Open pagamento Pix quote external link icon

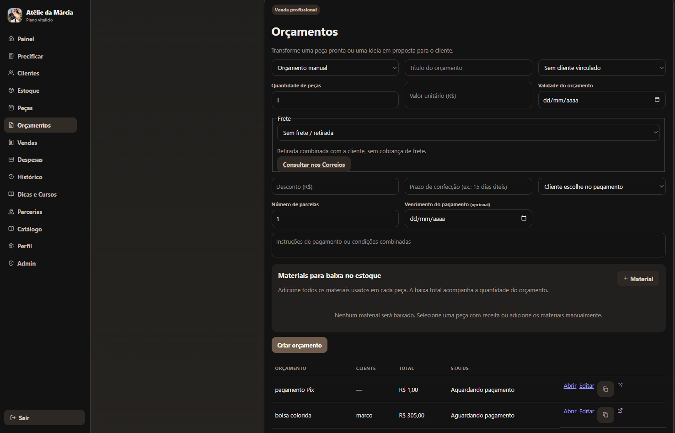(x=620, y=385)
